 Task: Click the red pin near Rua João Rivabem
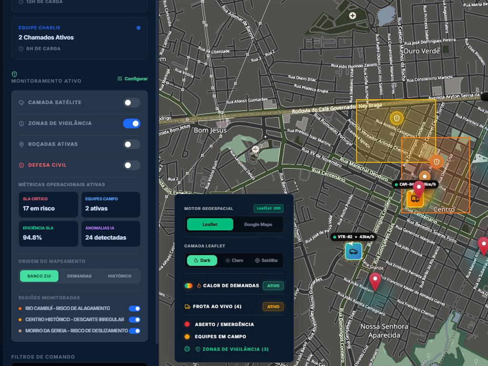(x=375, y=281)
